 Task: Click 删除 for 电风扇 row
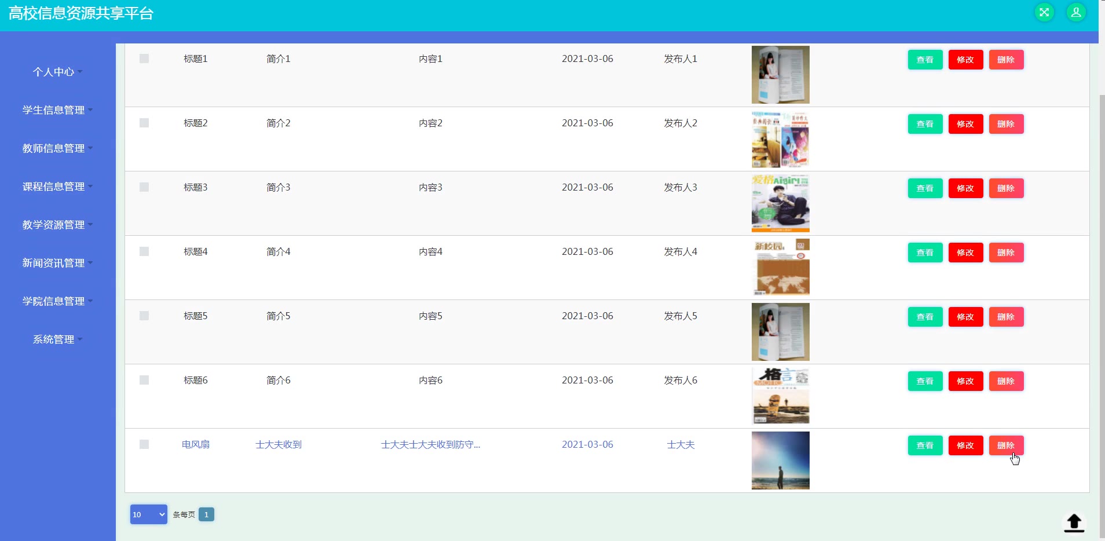click(1006, 445)
